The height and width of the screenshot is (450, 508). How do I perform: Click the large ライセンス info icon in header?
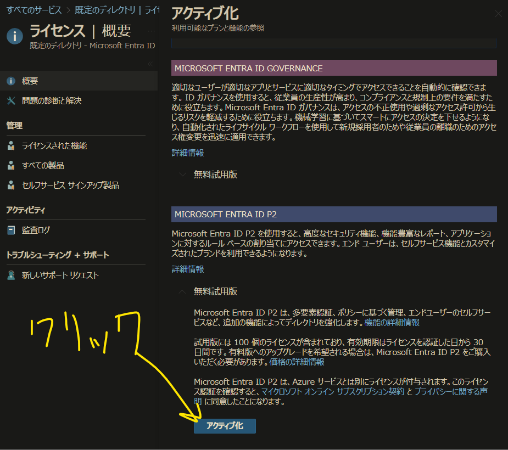pos(15,36)
